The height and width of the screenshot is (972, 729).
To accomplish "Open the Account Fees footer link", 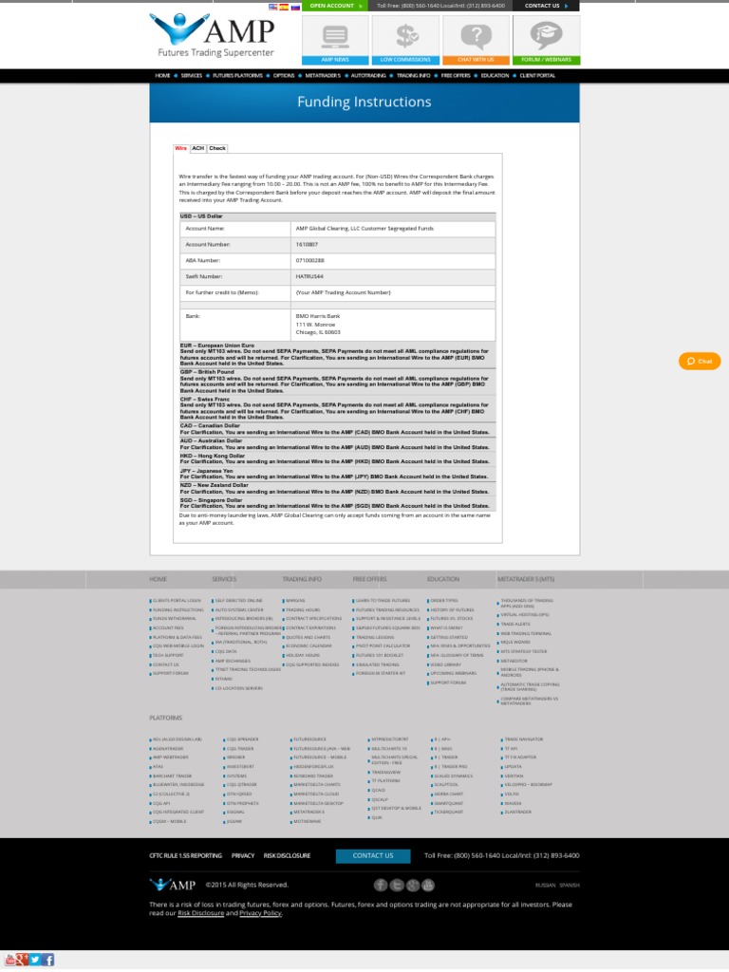I will (x=168, y=628).
